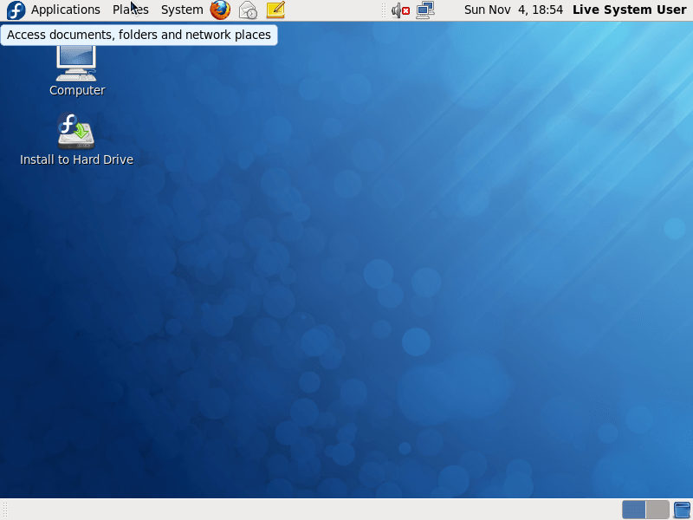Viewport: 693px width, 520px height.
Task: Click the muted volume icon
Action: [x=401, y=10]
